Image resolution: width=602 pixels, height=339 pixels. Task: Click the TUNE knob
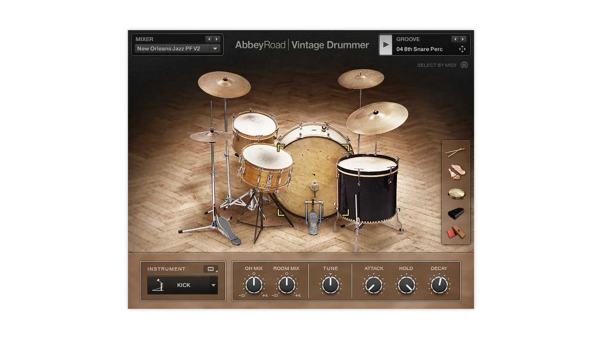[330, 285]
